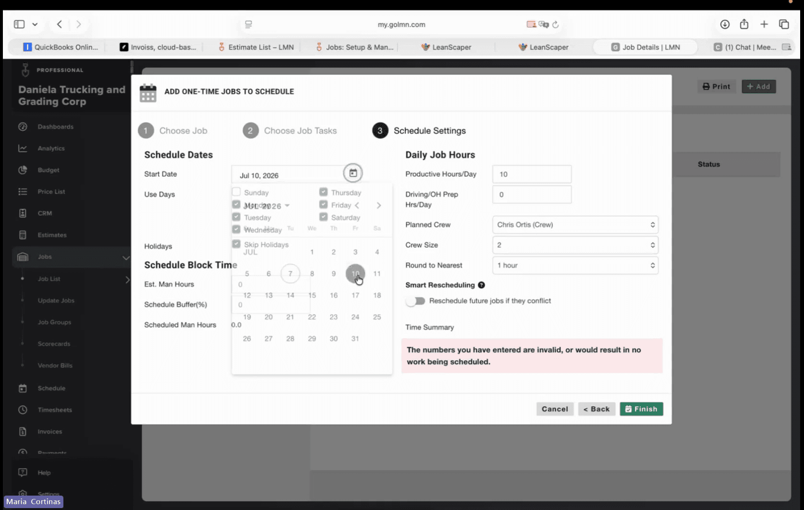Open new tab with plus icon
This screenshot has height=510, width=804.
[764, 24]
